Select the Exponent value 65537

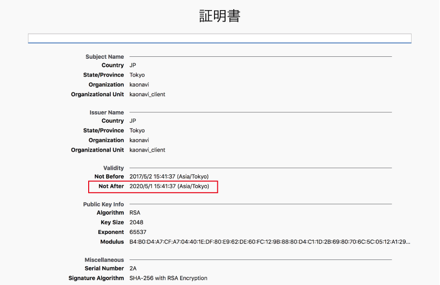138,232
